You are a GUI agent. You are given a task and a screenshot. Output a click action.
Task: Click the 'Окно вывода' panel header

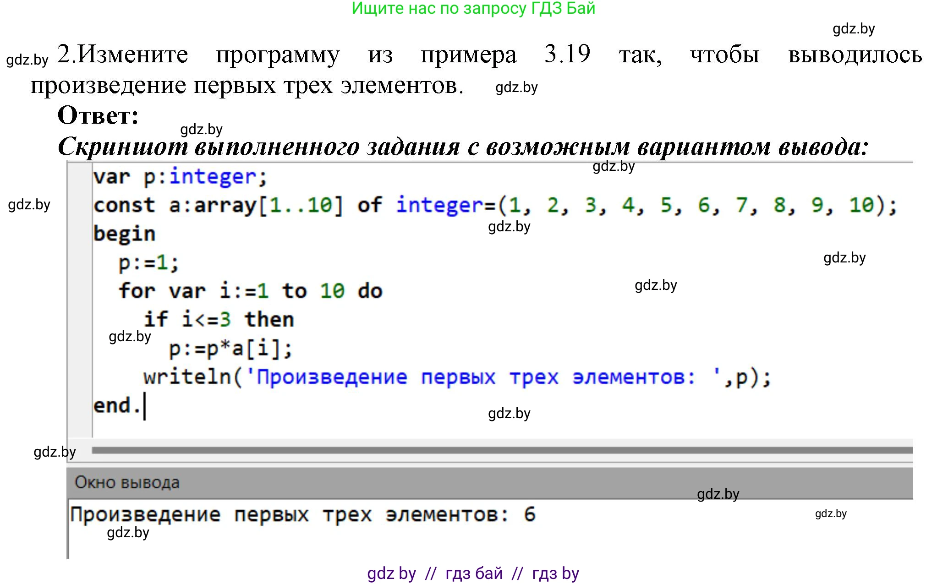tap(127, 482)
